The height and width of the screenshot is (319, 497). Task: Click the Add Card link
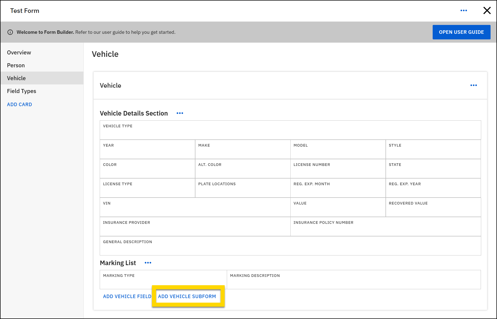point(19,104)
